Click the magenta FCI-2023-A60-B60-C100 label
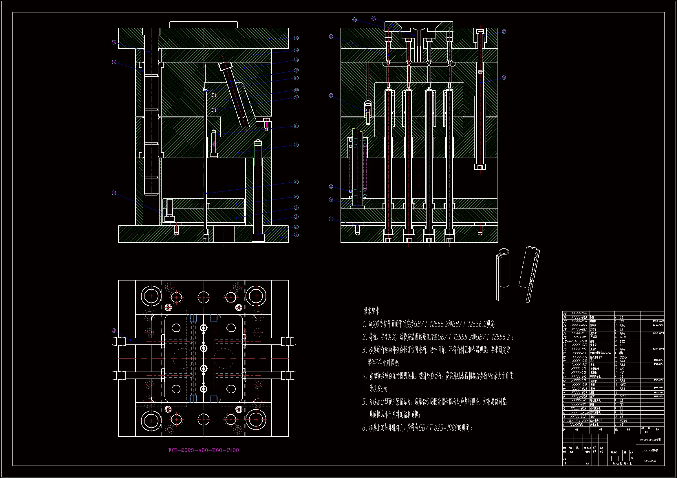677x478 pixels. (204, 450)
